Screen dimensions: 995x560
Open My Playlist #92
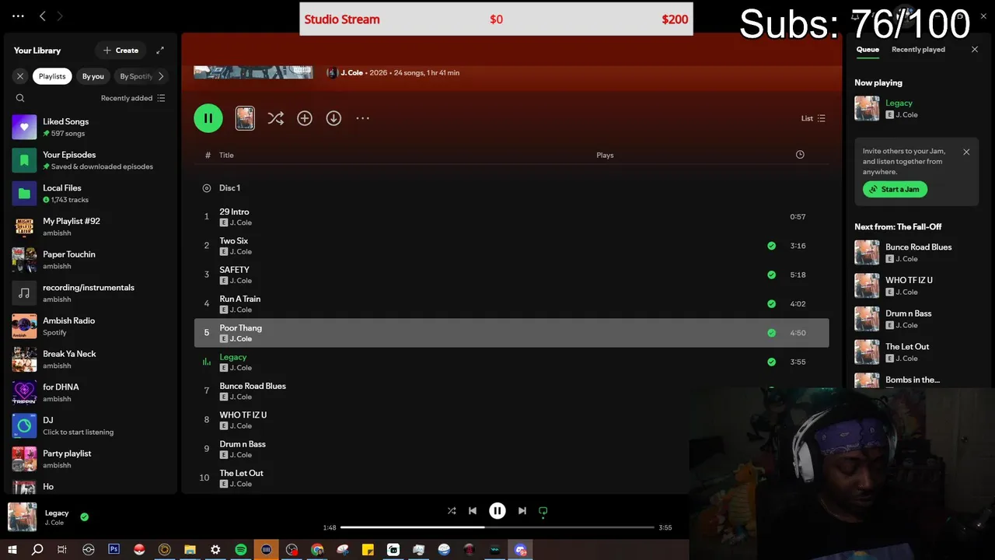pyautogui.click(x=91, y=226)
